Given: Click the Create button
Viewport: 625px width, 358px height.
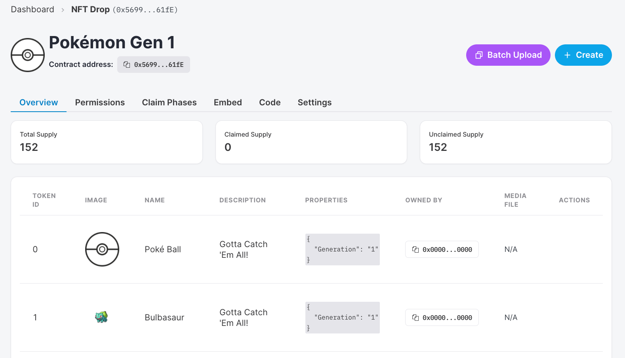Looking at the screenshot, I should click(x=583, y=55).
